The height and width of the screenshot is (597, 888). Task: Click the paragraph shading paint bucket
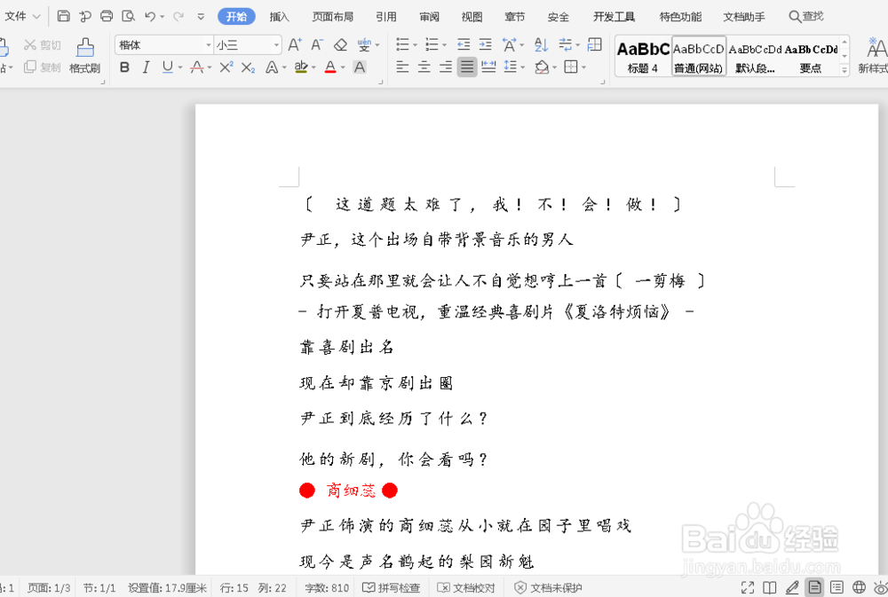point(542,67)
